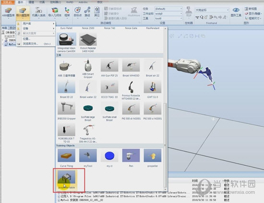The width and height of the screenshot is (264, 203).
Task: Open the 工件坐标 wobj0 dropdown
Action: 168,13
